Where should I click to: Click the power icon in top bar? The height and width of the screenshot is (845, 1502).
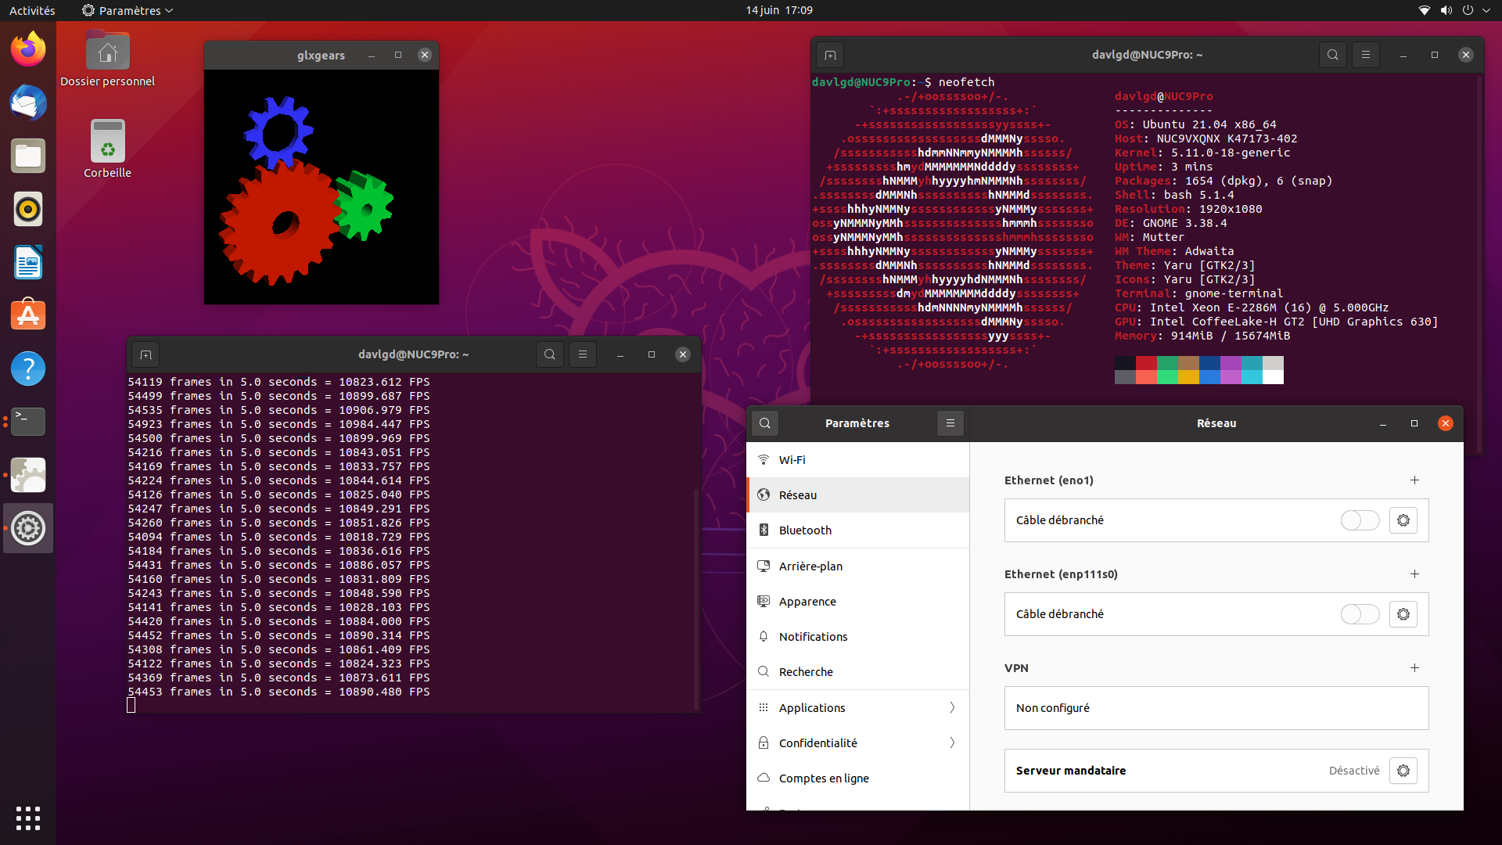point(1468,10)
